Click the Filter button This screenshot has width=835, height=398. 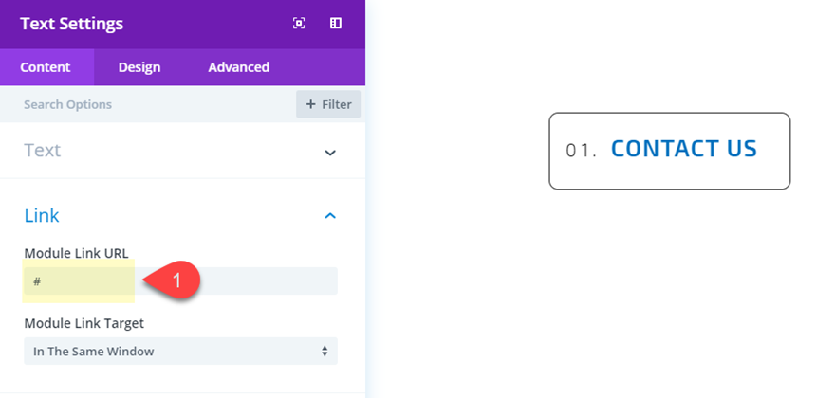(x=328, y=104)
